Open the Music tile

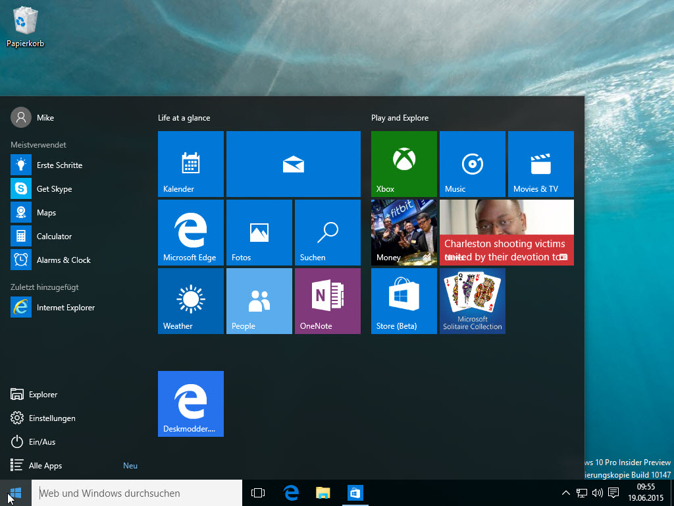[x=473, y=164]
